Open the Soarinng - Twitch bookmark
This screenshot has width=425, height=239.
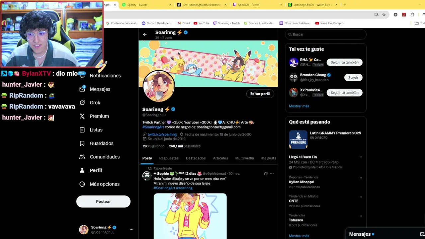[x=226, y=23]
